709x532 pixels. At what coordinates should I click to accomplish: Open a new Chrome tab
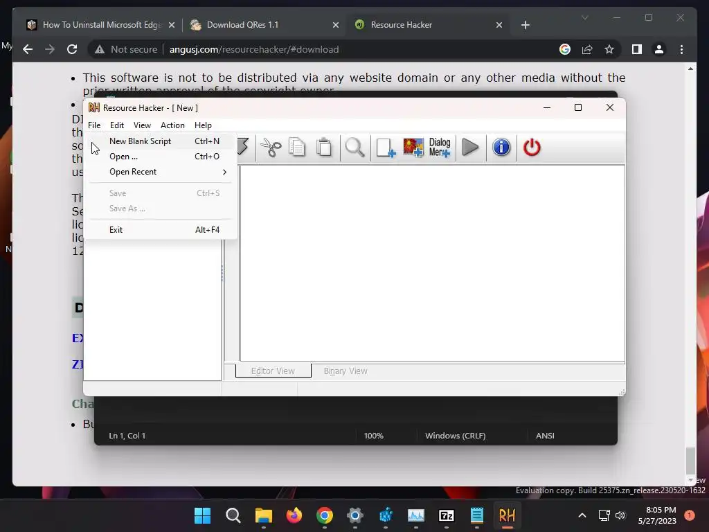(x=525, y=25)
